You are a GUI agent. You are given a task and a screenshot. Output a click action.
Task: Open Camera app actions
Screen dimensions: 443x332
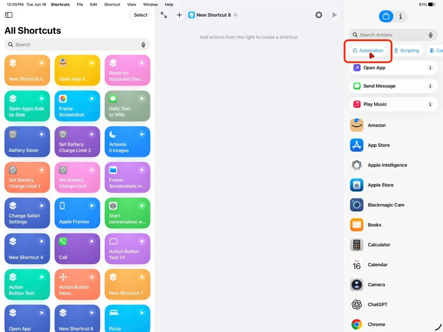pos(395,284)
